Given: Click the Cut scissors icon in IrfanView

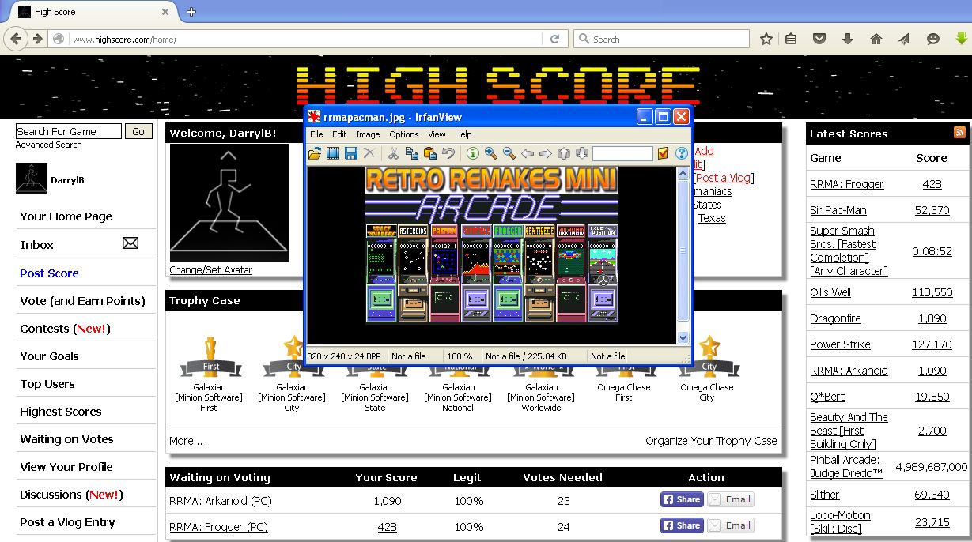Looking at the screenshot, I should click(x=393, y=153).
